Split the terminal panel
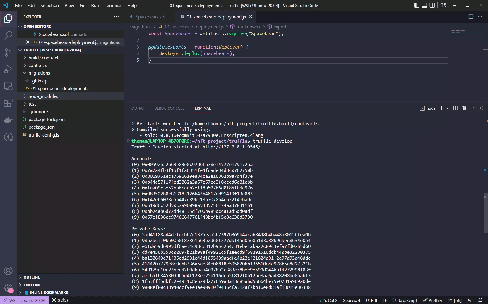 [456, 108]
